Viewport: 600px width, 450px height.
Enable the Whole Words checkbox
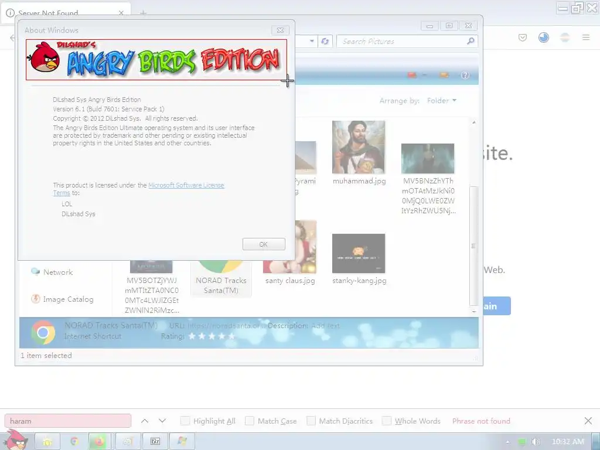tap(387, 421)
